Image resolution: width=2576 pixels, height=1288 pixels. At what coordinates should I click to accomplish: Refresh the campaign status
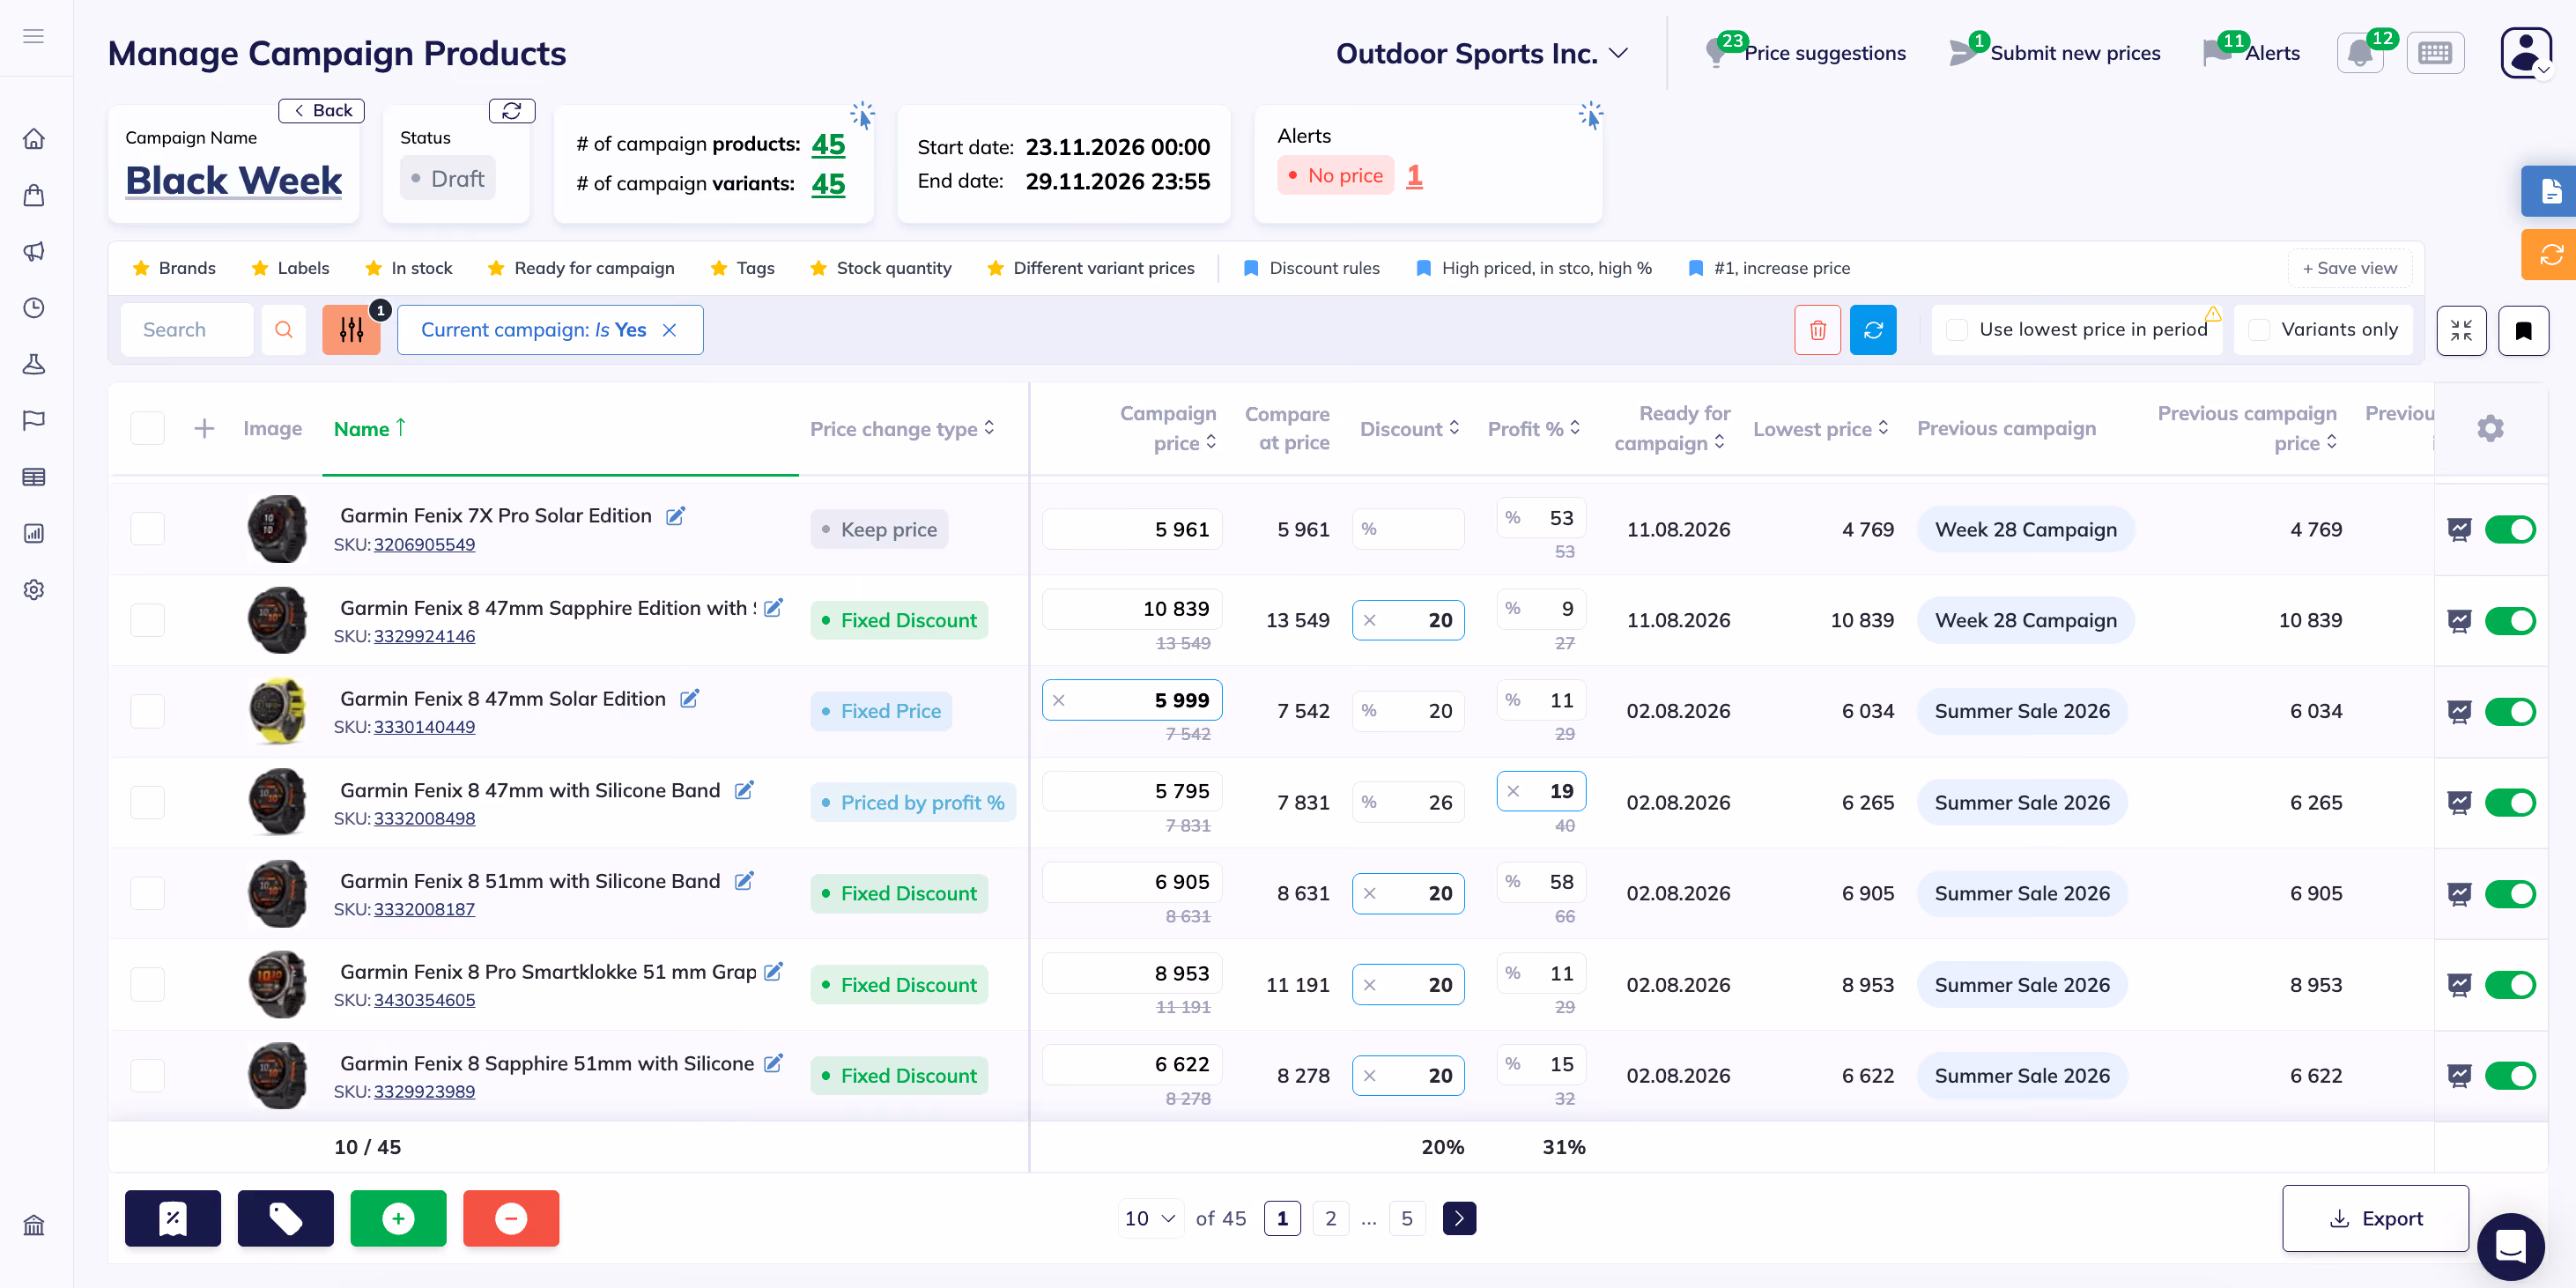click(512, 111)
